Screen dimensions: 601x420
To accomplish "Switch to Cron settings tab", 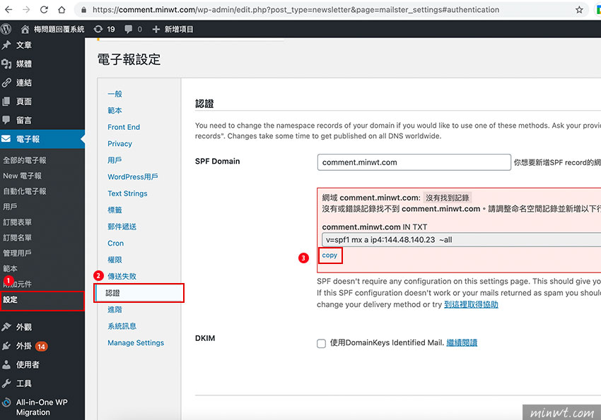I will 116,244.
